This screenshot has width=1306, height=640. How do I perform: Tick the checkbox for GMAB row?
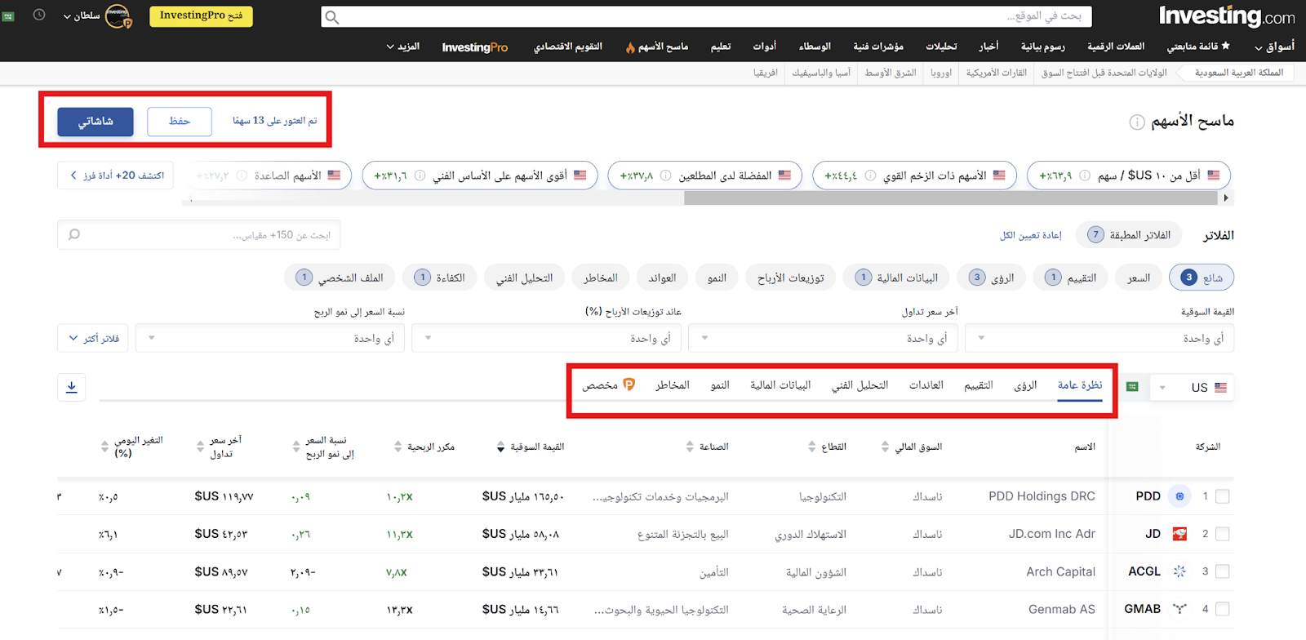click(1222, 609)
